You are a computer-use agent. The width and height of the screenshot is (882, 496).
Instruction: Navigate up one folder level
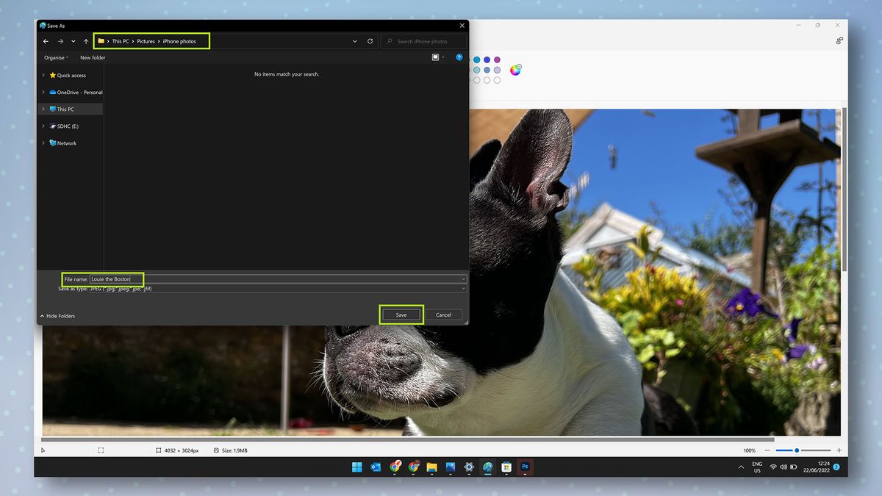85,41
